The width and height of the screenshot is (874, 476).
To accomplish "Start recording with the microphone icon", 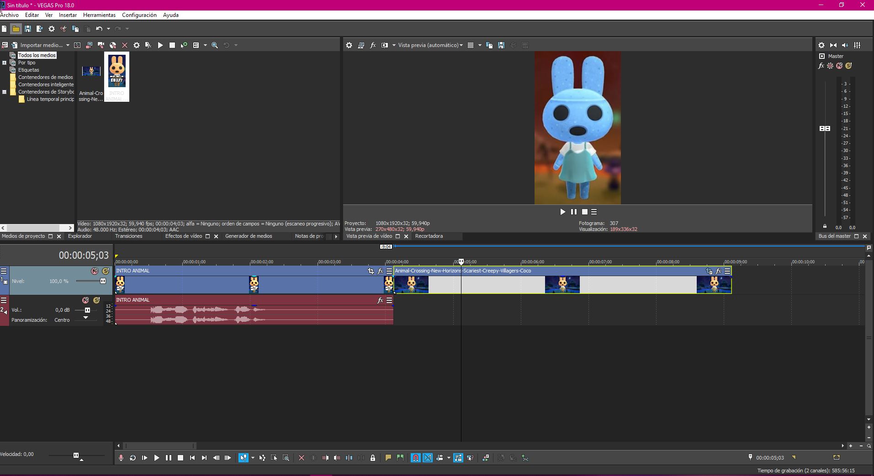I will click(x=121, y=458).
